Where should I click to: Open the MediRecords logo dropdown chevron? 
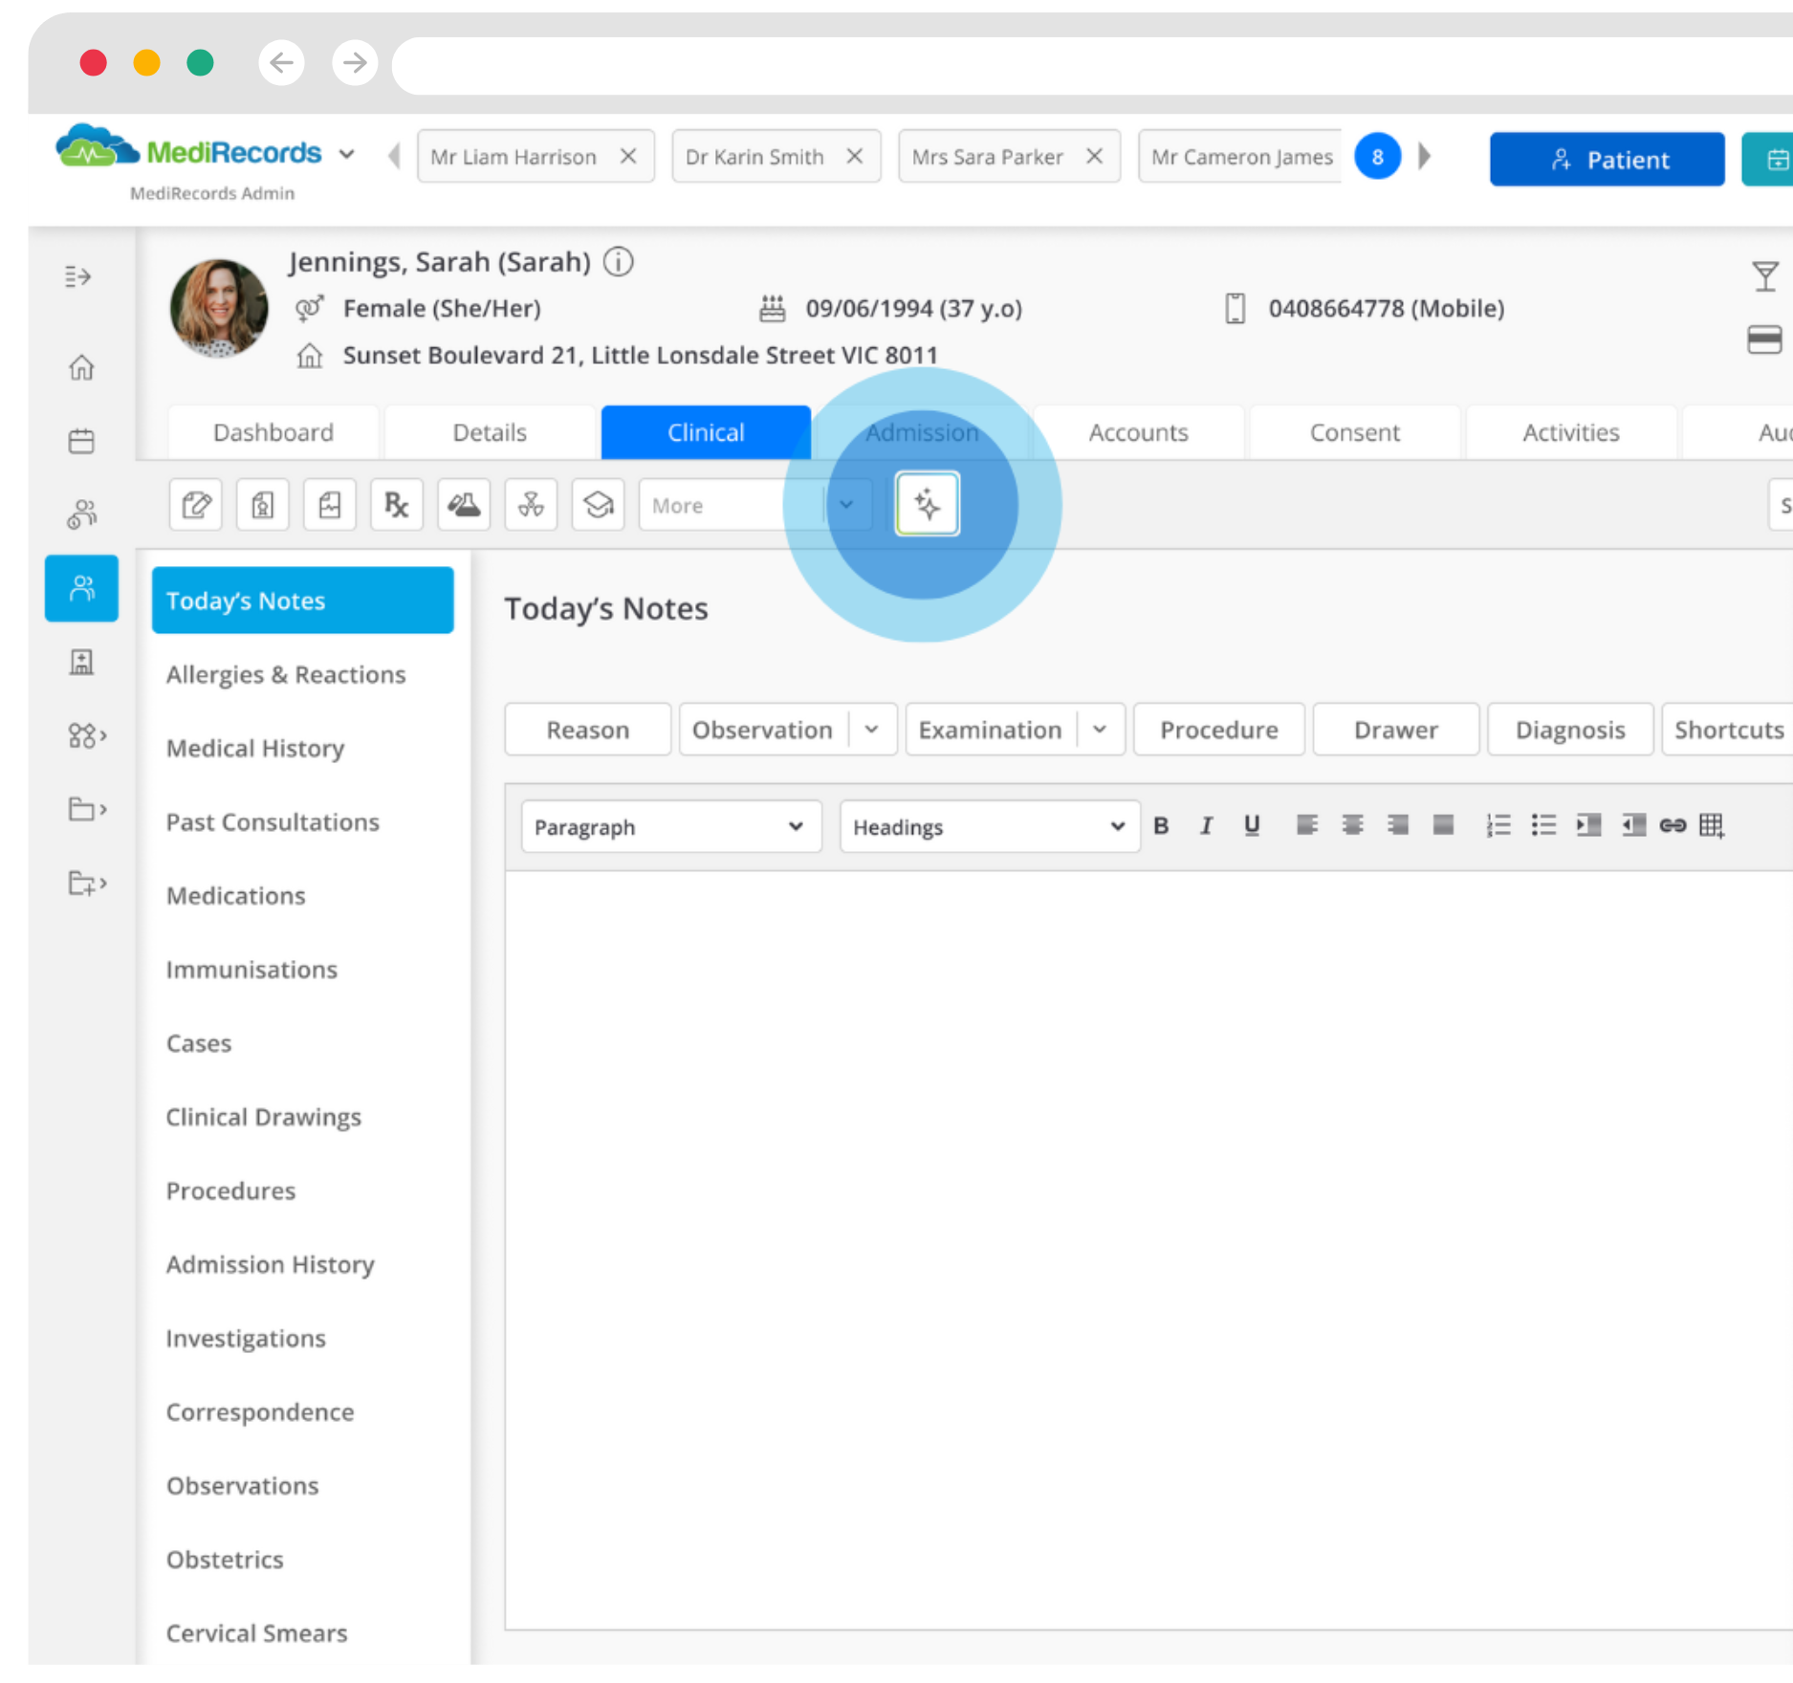(347, 154)
